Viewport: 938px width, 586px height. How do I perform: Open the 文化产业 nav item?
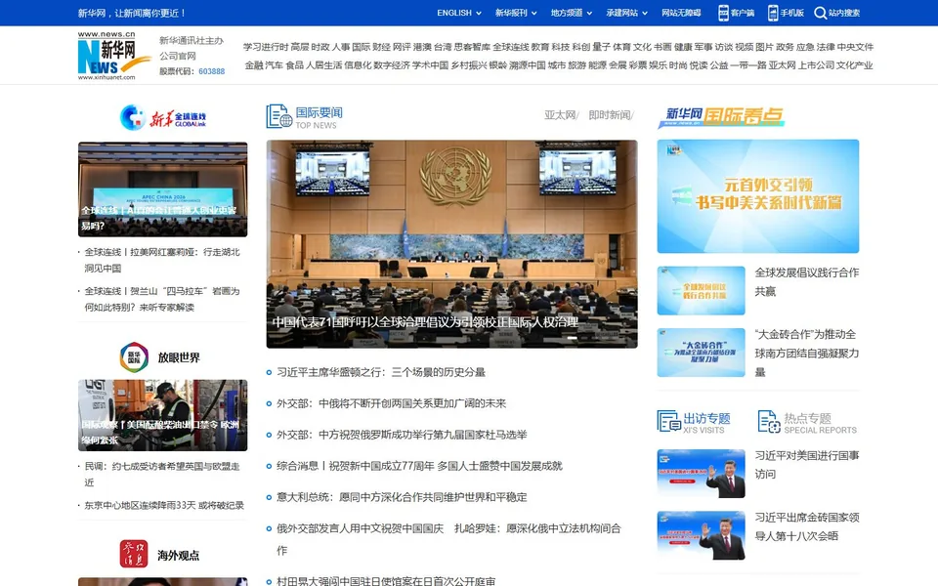coord(854,65)
